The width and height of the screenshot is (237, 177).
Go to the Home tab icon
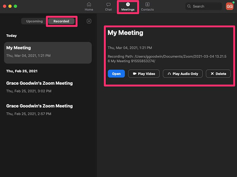(x=89, y=4)
